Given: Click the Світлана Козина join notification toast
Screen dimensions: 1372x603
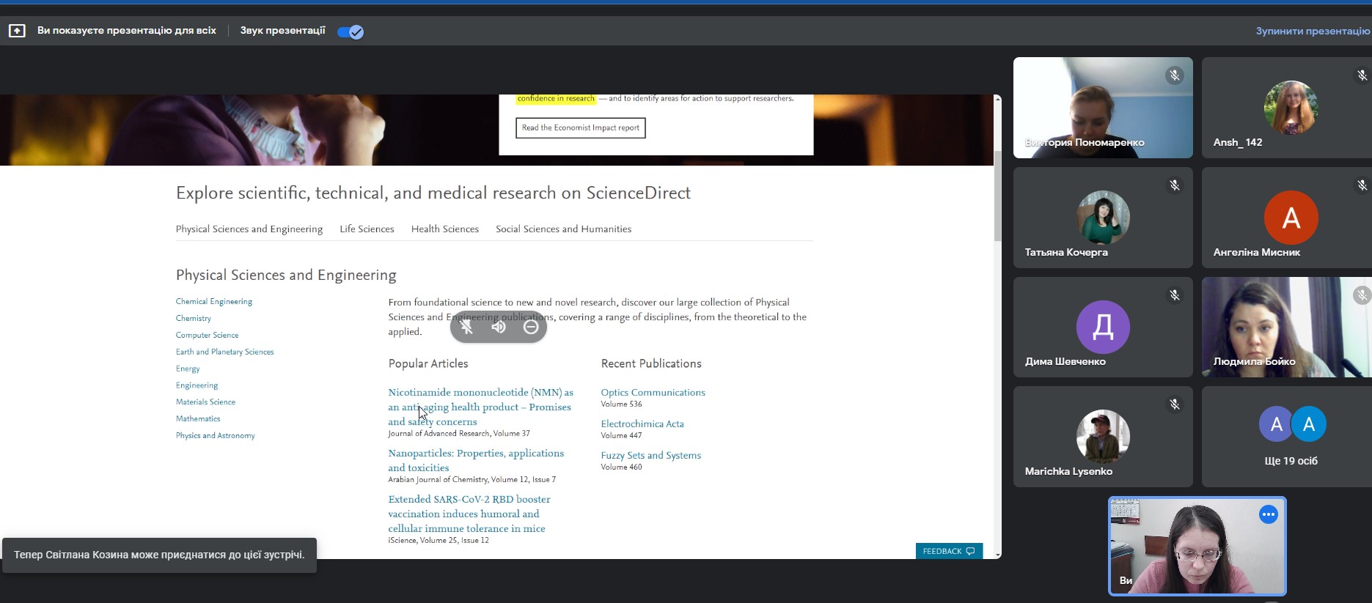Looking at the screenshot, I should (x=159, y=555).
